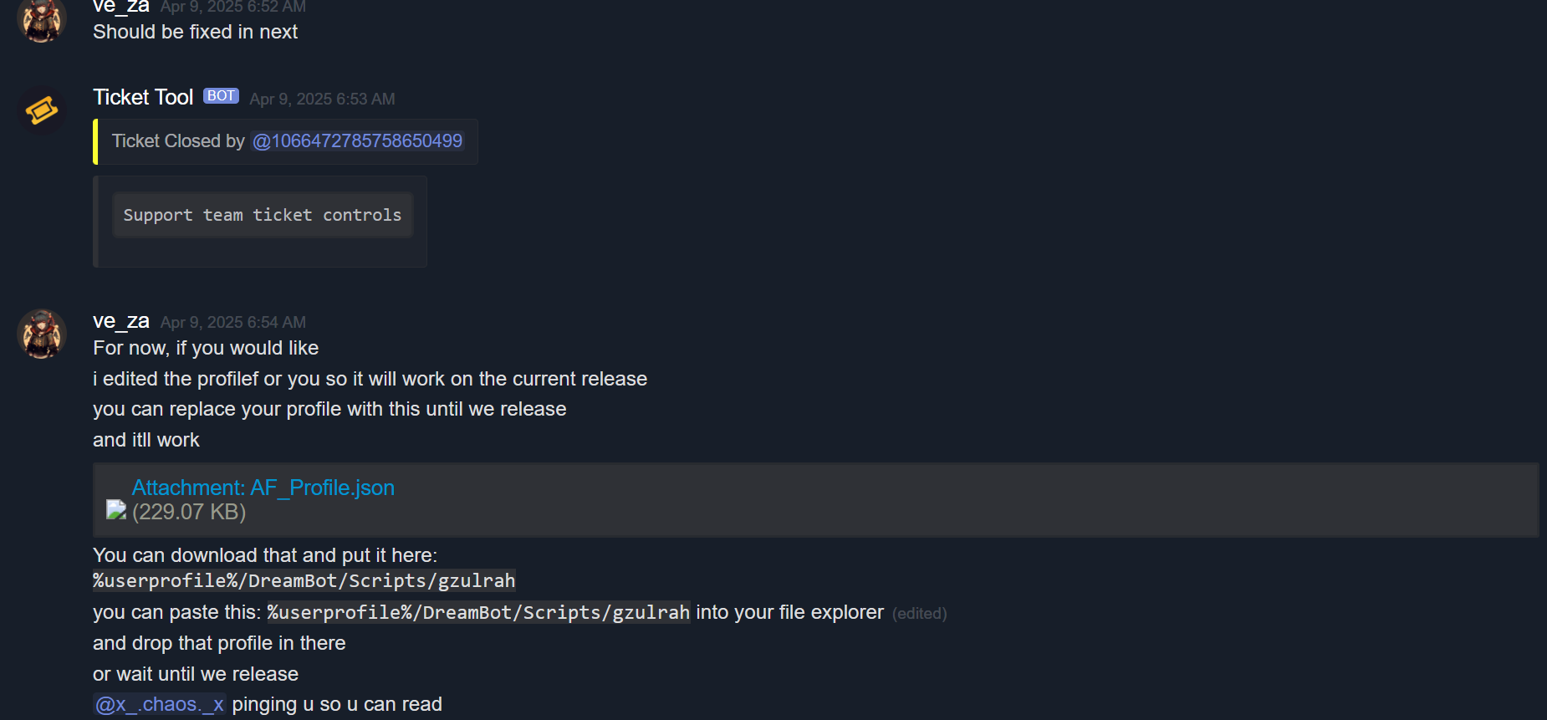The width and height of the screenshot is (1547, 720).
Task: Click the (edited) tag on the message
Action: pyautogui.click(x=919, y=614)
